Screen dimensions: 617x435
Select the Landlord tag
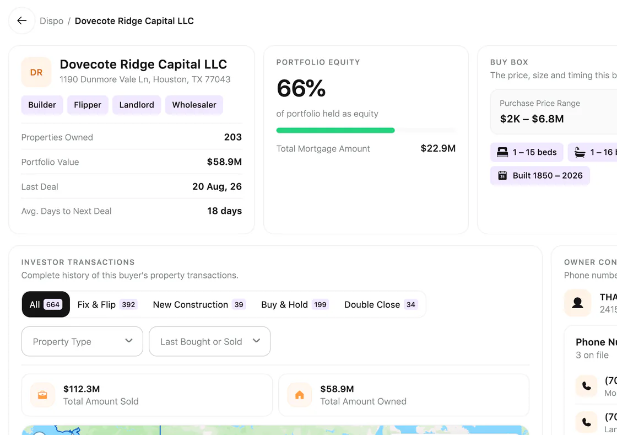click(137, 105)
